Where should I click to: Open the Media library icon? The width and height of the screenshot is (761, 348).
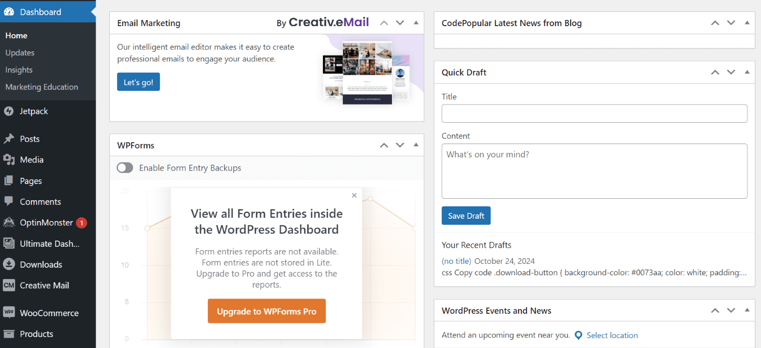pos(10,160)
